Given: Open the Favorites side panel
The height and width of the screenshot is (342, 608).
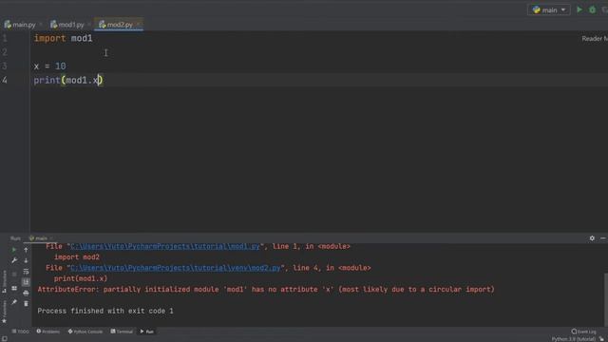Looking at the screenshot, I should pos(4,312).
